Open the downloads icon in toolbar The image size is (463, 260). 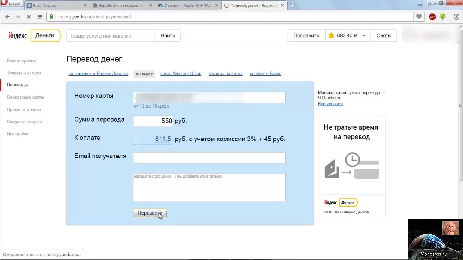point(456,17)
